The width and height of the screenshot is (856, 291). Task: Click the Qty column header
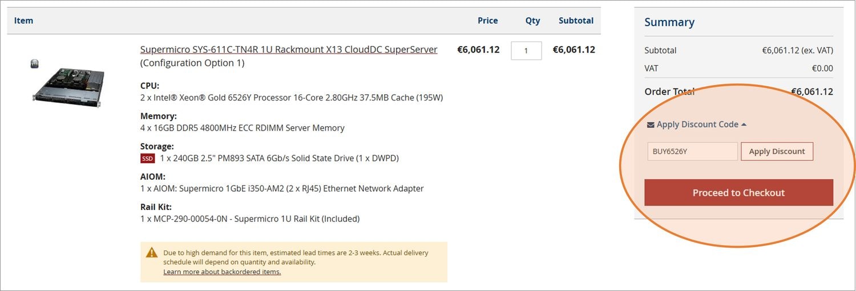point(532,21)
